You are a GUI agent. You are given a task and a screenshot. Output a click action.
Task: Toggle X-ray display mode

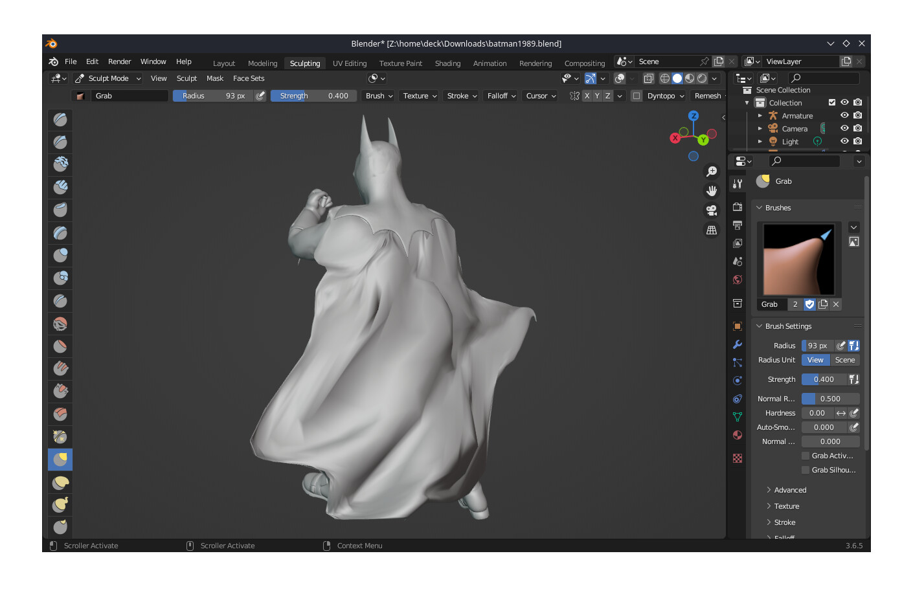(x=648, y=78)
